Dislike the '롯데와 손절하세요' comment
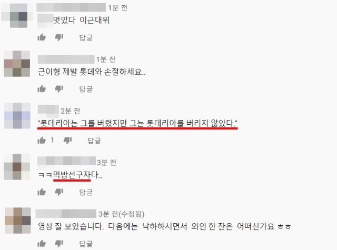337x250 pixels. coord(59,89)
